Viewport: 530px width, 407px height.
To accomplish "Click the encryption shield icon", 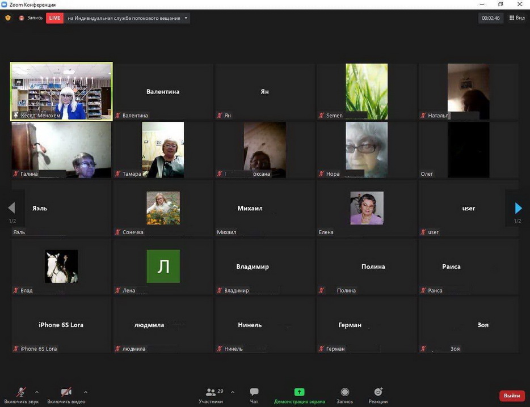I will pos(8,18).
